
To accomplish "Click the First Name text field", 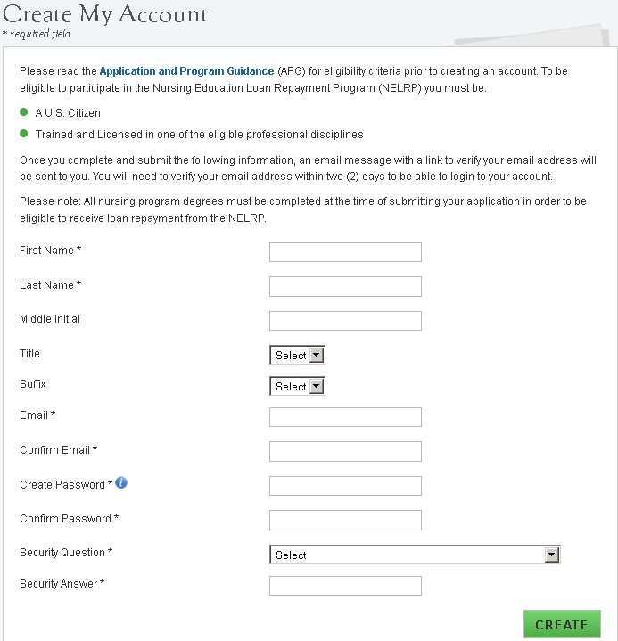I will tap(345, 252).
